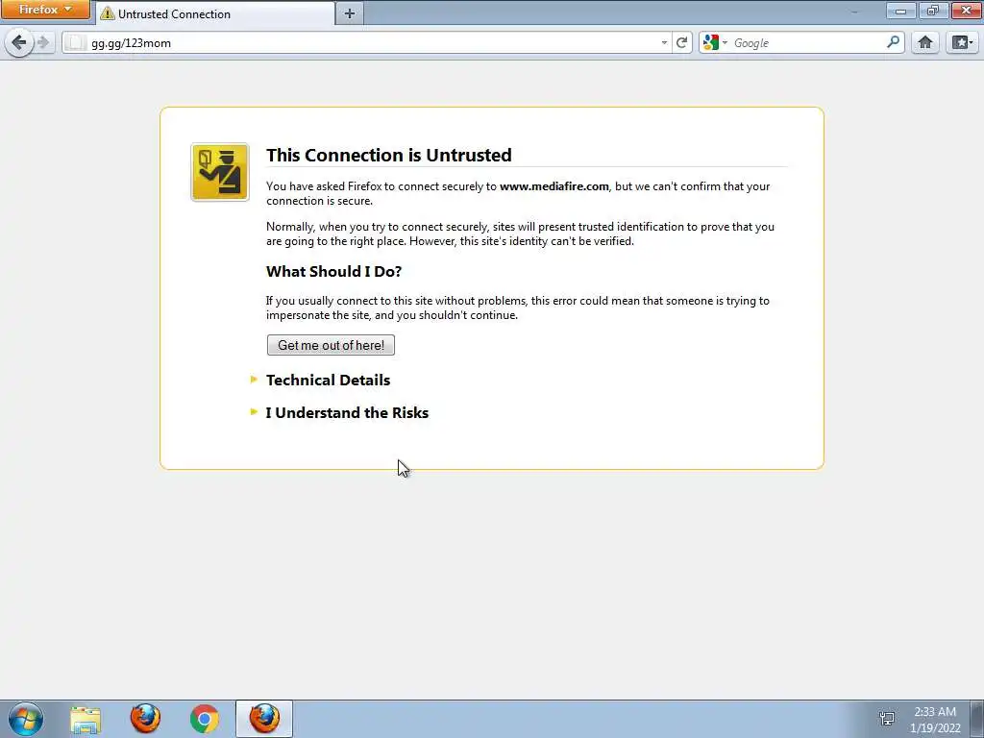Open the first Firefox icon on taskbar
The image size is (984, 738).
tap(145, 719)
